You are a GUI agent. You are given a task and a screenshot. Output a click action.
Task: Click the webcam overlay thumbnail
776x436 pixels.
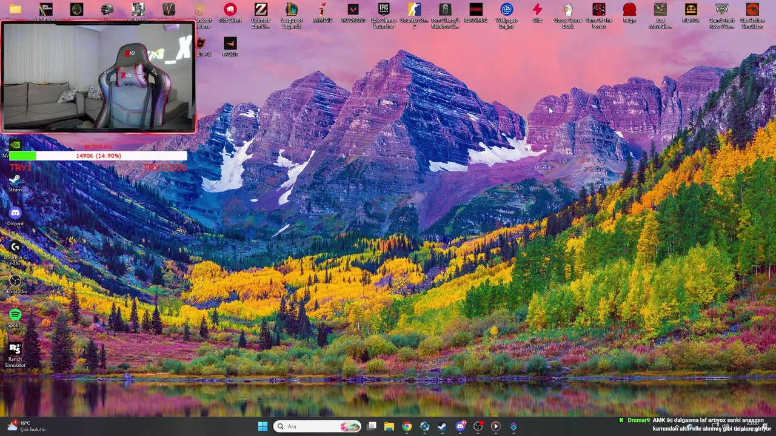point(98,77)
